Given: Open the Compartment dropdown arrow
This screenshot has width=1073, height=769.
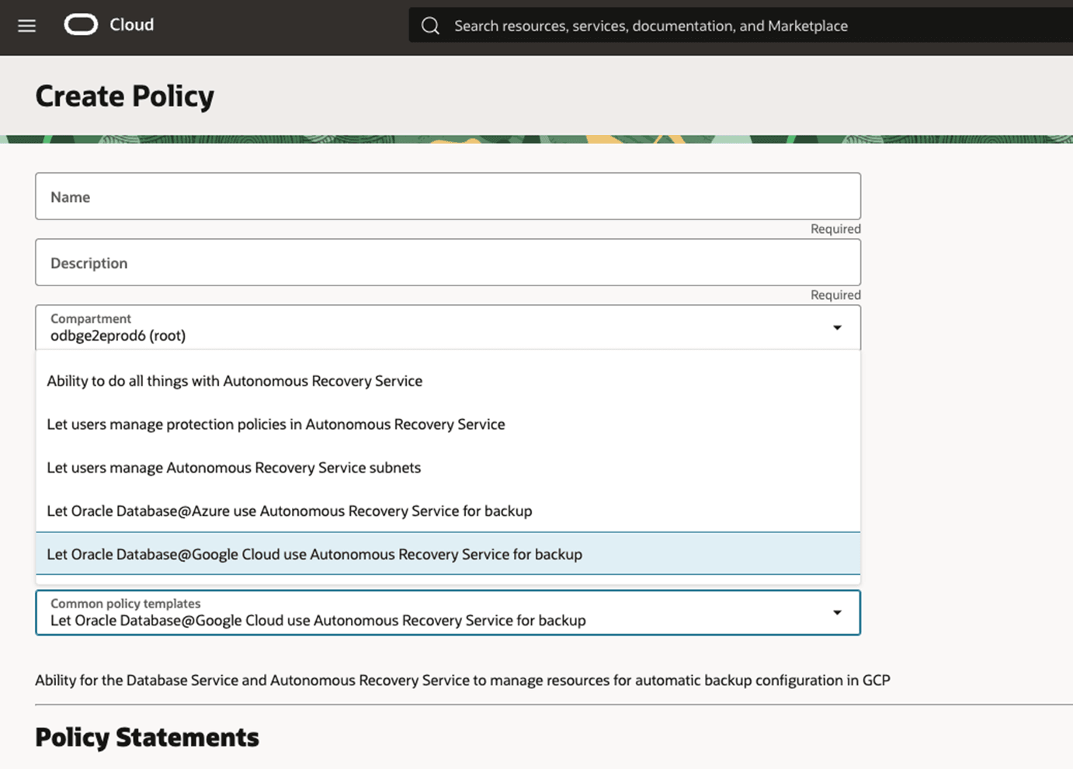Looking at the screenshot, I should (x=837, y=327).
